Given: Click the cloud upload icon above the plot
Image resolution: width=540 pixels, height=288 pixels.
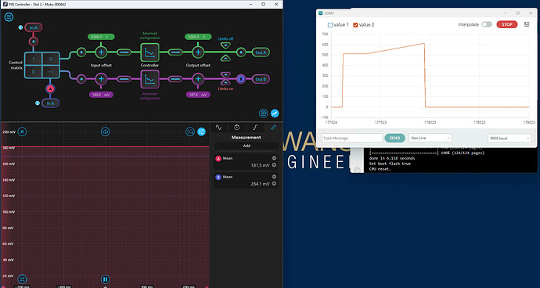Looking at the screenshot, I should point(106,131).
